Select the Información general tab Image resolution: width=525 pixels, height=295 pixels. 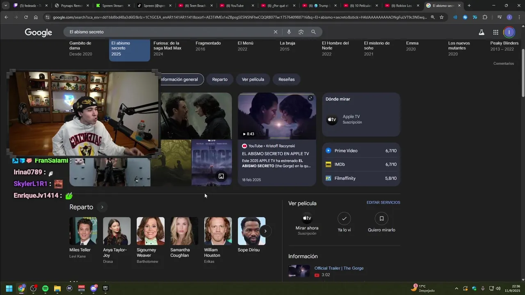coord(179,79)
